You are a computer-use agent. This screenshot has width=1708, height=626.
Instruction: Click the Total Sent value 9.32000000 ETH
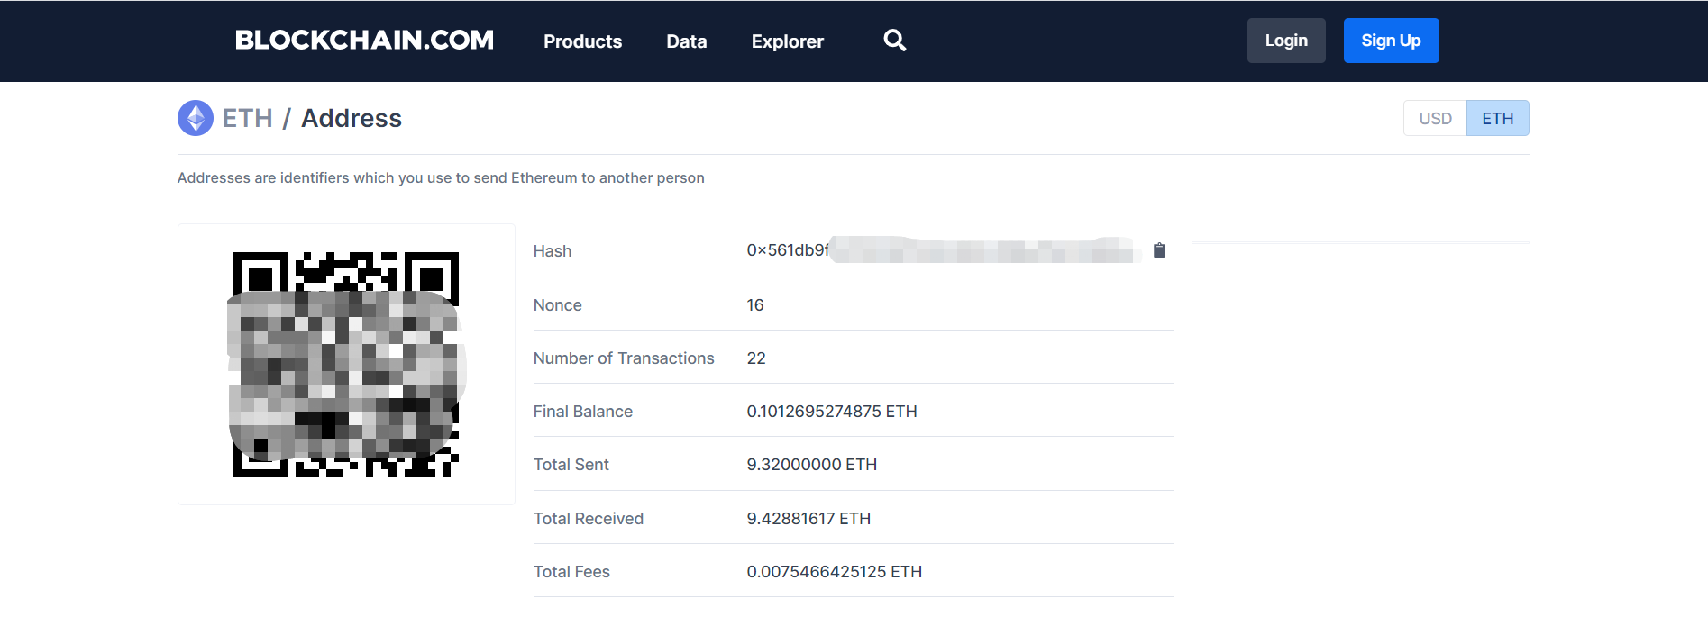pos(811,465)
